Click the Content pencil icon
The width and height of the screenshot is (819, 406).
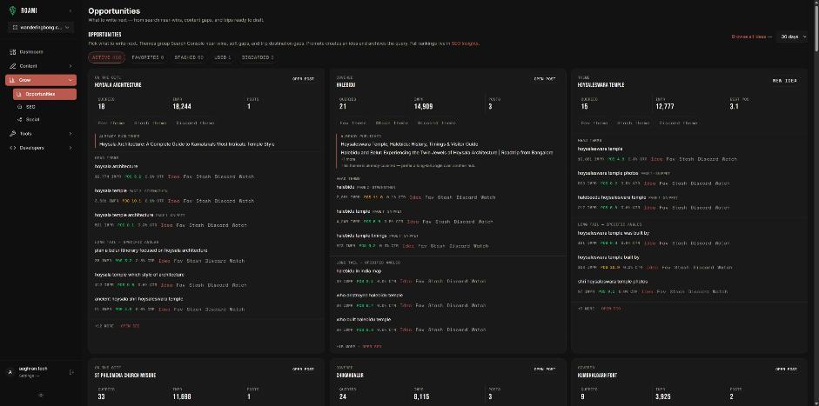coord(12,66)
